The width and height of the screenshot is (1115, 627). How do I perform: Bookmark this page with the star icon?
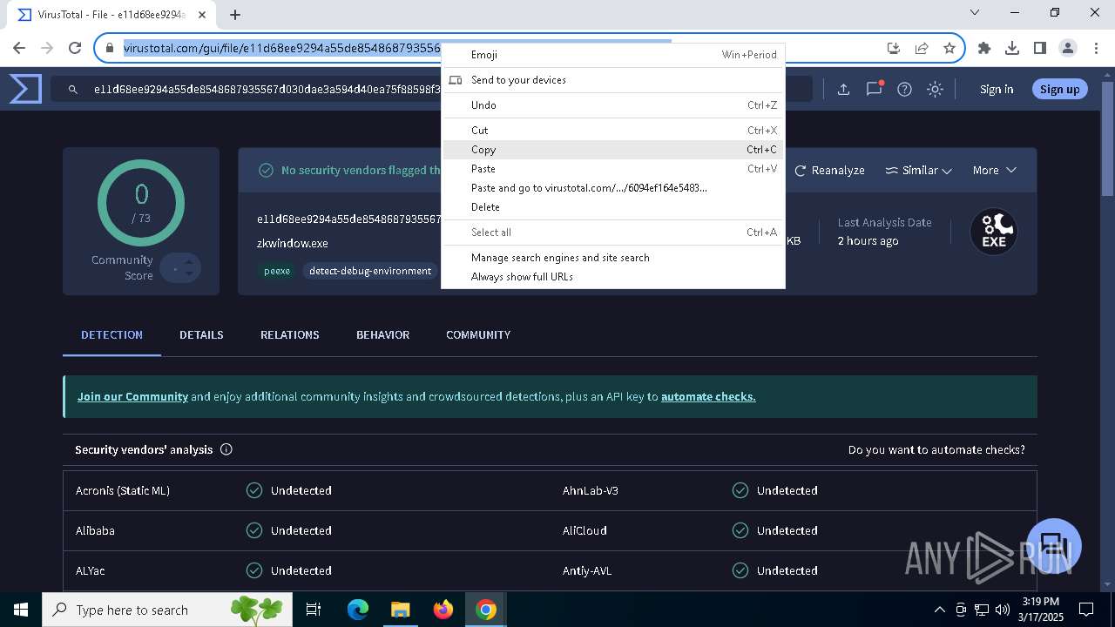[x=949, y=48]
